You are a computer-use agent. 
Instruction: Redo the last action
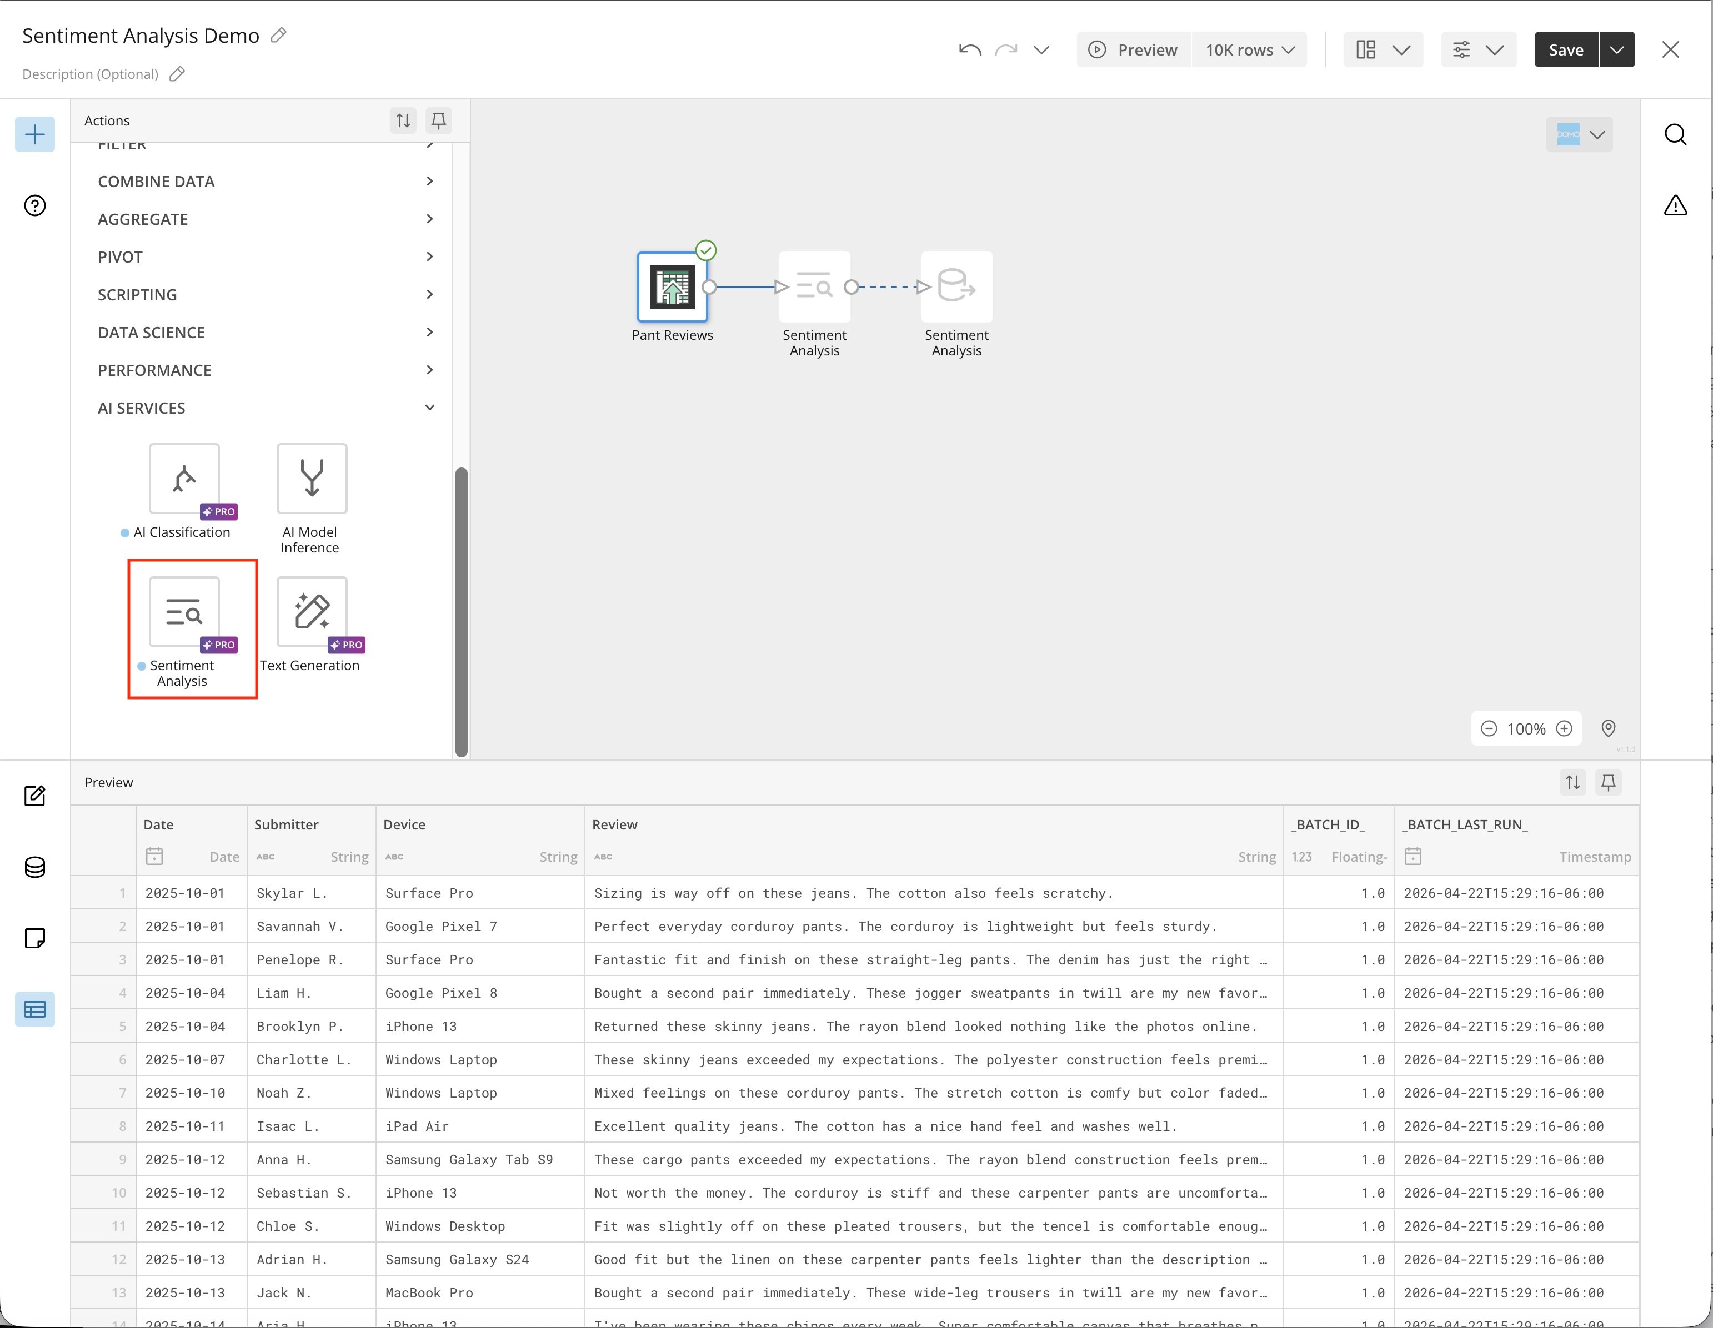(1006, 50)
